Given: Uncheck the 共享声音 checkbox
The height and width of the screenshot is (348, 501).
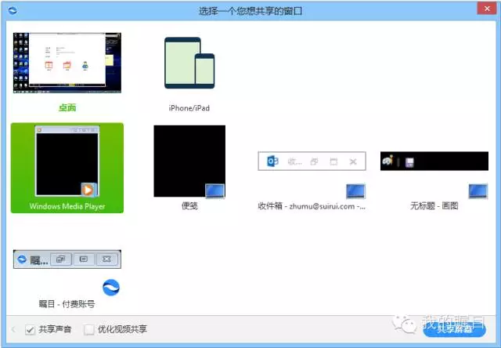Looking at the screenshot, I should [x=31, y=329].
